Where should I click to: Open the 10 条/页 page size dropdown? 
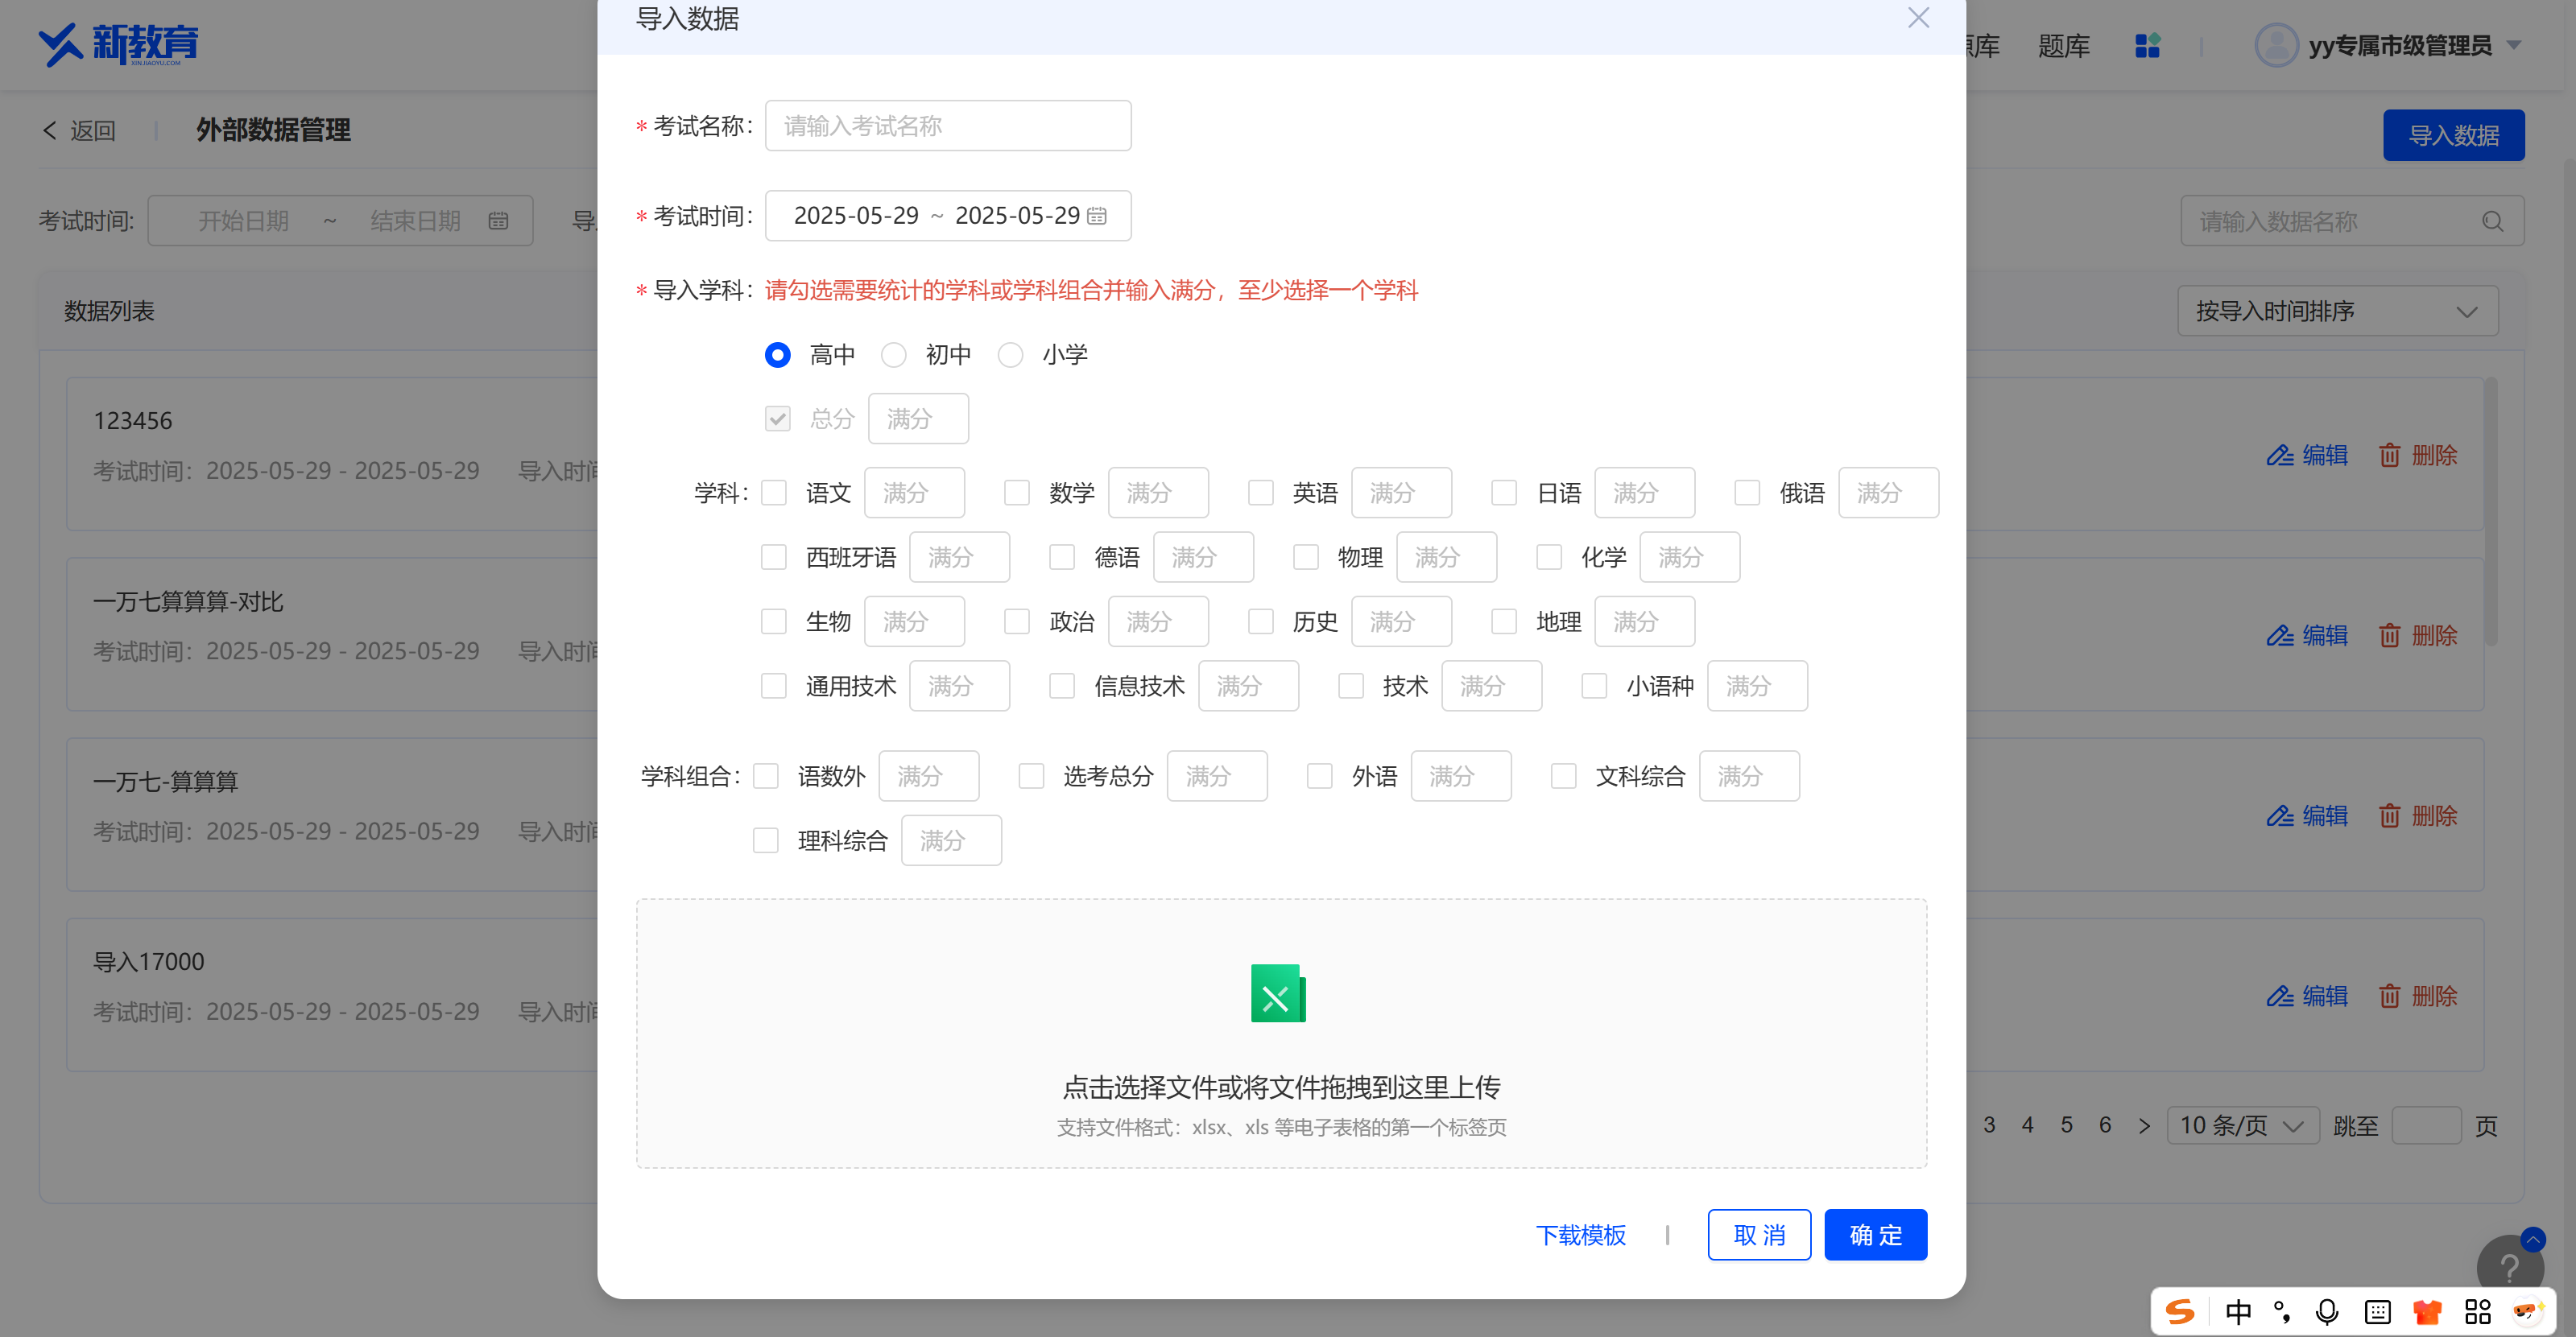point(2242,1126)
